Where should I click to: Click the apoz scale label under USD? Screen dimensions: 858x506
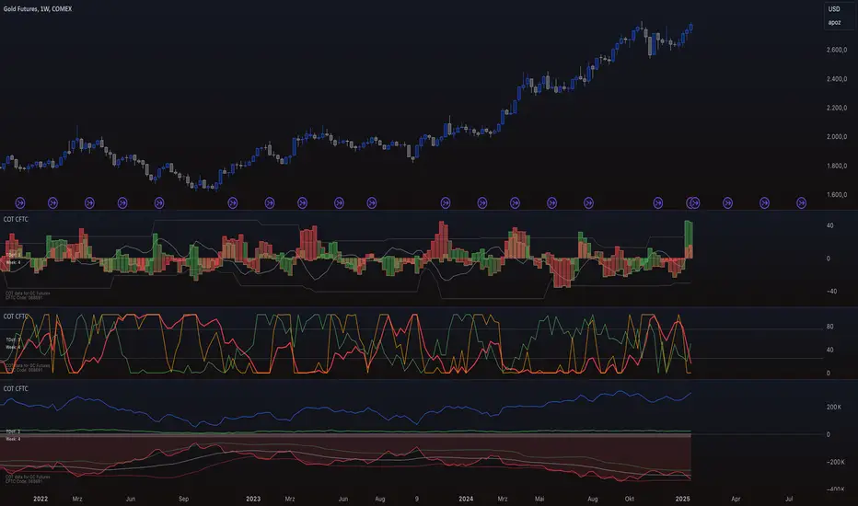(834, 22)
